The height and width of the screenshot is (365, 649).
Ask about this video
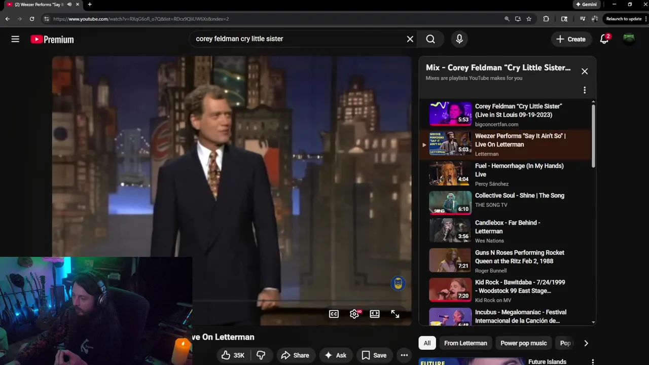click(336, 355)
